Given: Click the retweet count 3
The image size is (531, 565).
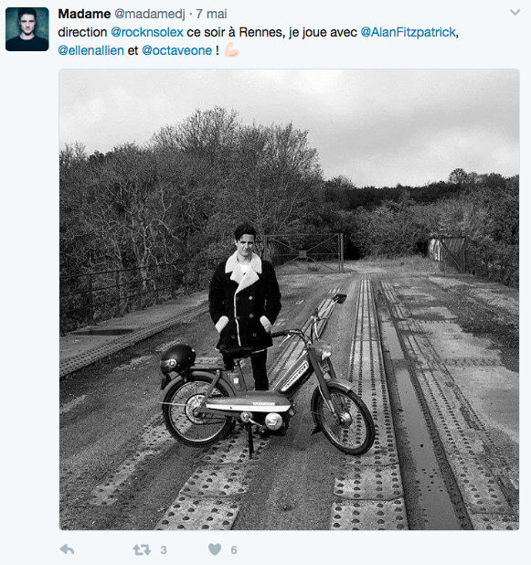Looking at the screenshot, I should pos(164,550).
